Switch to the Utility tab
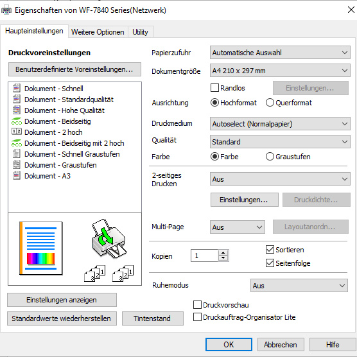The height and width of the screenshot is (357, 357). tap(140, 32)
